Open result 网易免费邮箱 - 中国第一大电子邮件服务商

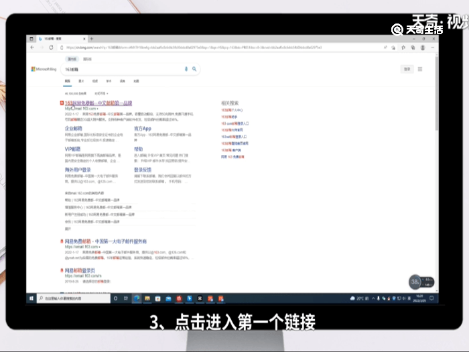point(106,241)
